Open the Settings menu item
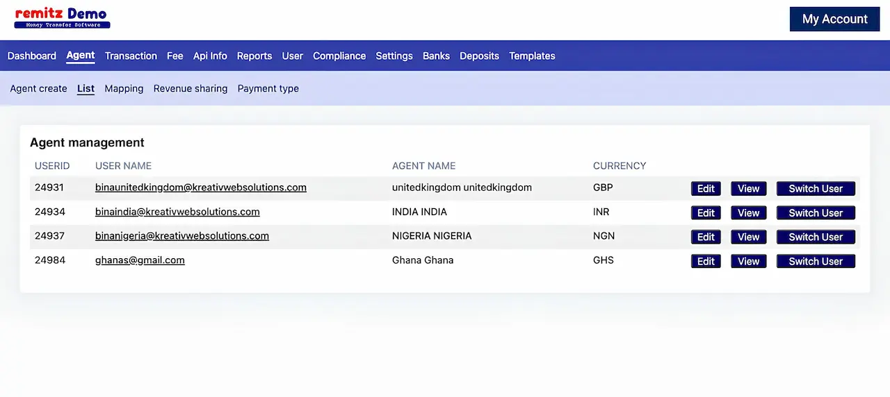Viewport: 890px width, 397px height. click(394, 56)
